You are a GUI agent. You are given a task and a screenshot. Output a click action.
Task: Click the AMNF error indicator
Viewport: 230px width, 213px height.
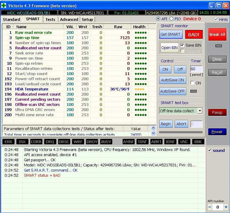(x=128, y=142)
